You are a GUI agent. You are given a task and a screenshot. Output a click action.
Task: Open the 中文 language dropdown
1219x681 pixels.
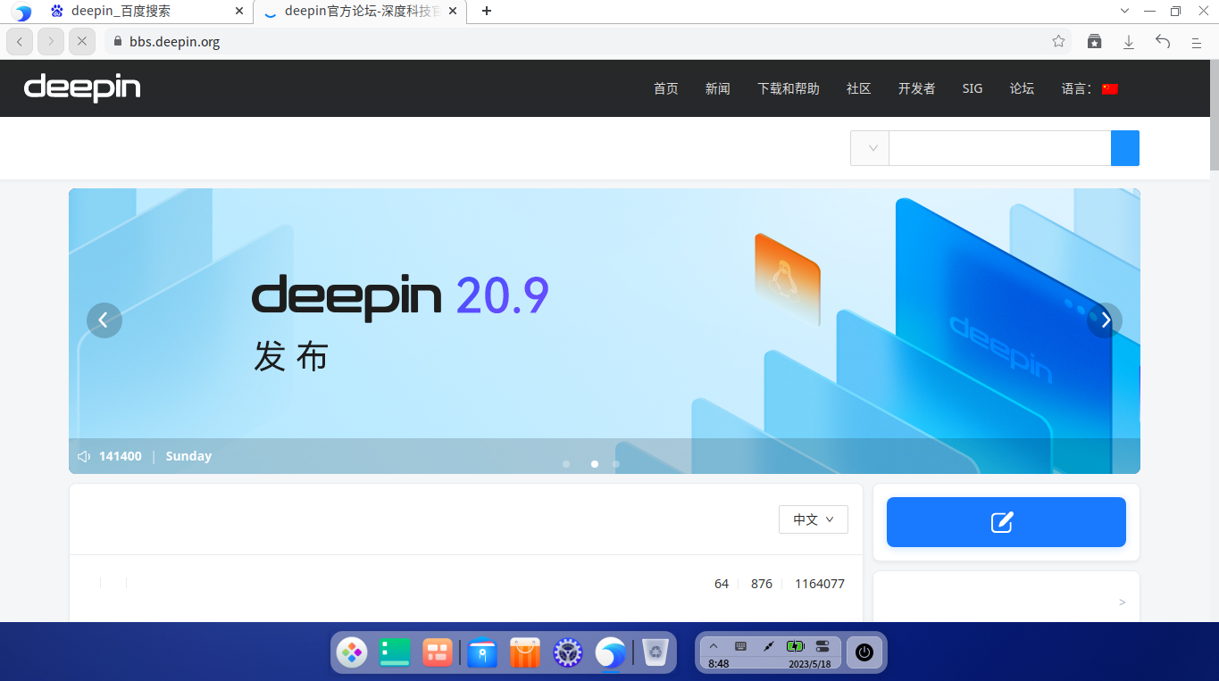[x=813, y=519]
